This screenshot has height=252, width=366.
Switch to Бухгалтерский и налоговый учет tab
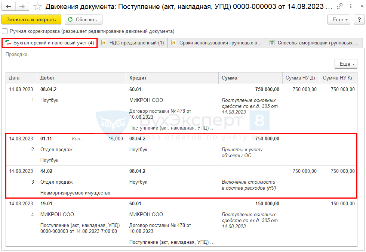click(50, 43)
